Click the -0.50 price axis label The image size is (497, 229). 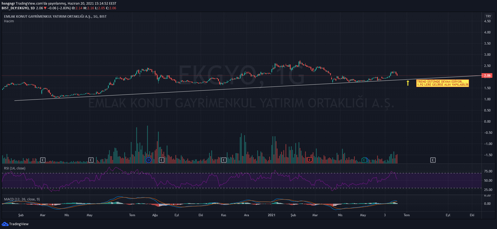pyautogui.click(x=487, y=133)
